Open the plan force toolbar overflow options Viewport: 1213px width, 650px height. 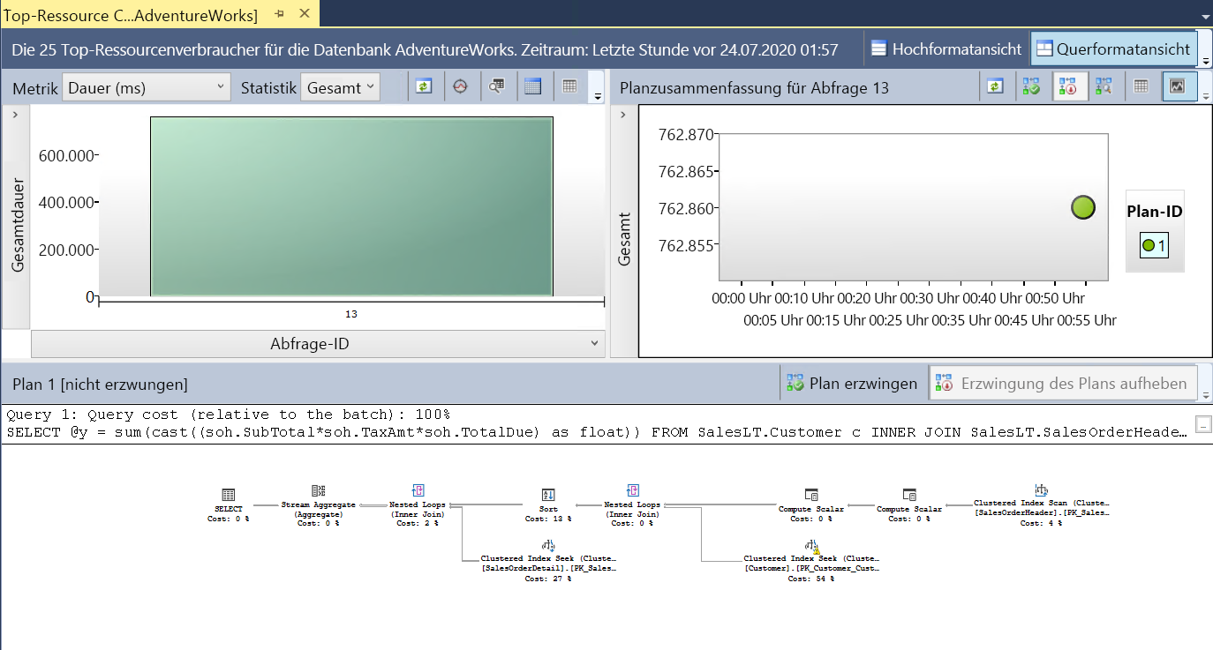[x=1205, y=394]
